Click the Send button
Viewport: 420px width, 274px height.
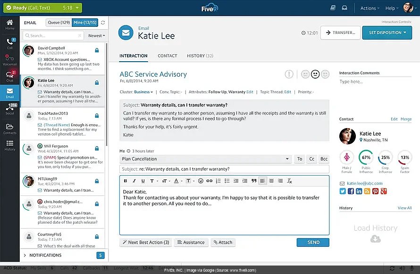(x=313, y=242)
